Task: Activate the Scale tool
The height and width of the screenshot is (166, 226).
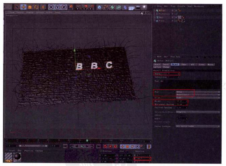Action: coord(30,7)
